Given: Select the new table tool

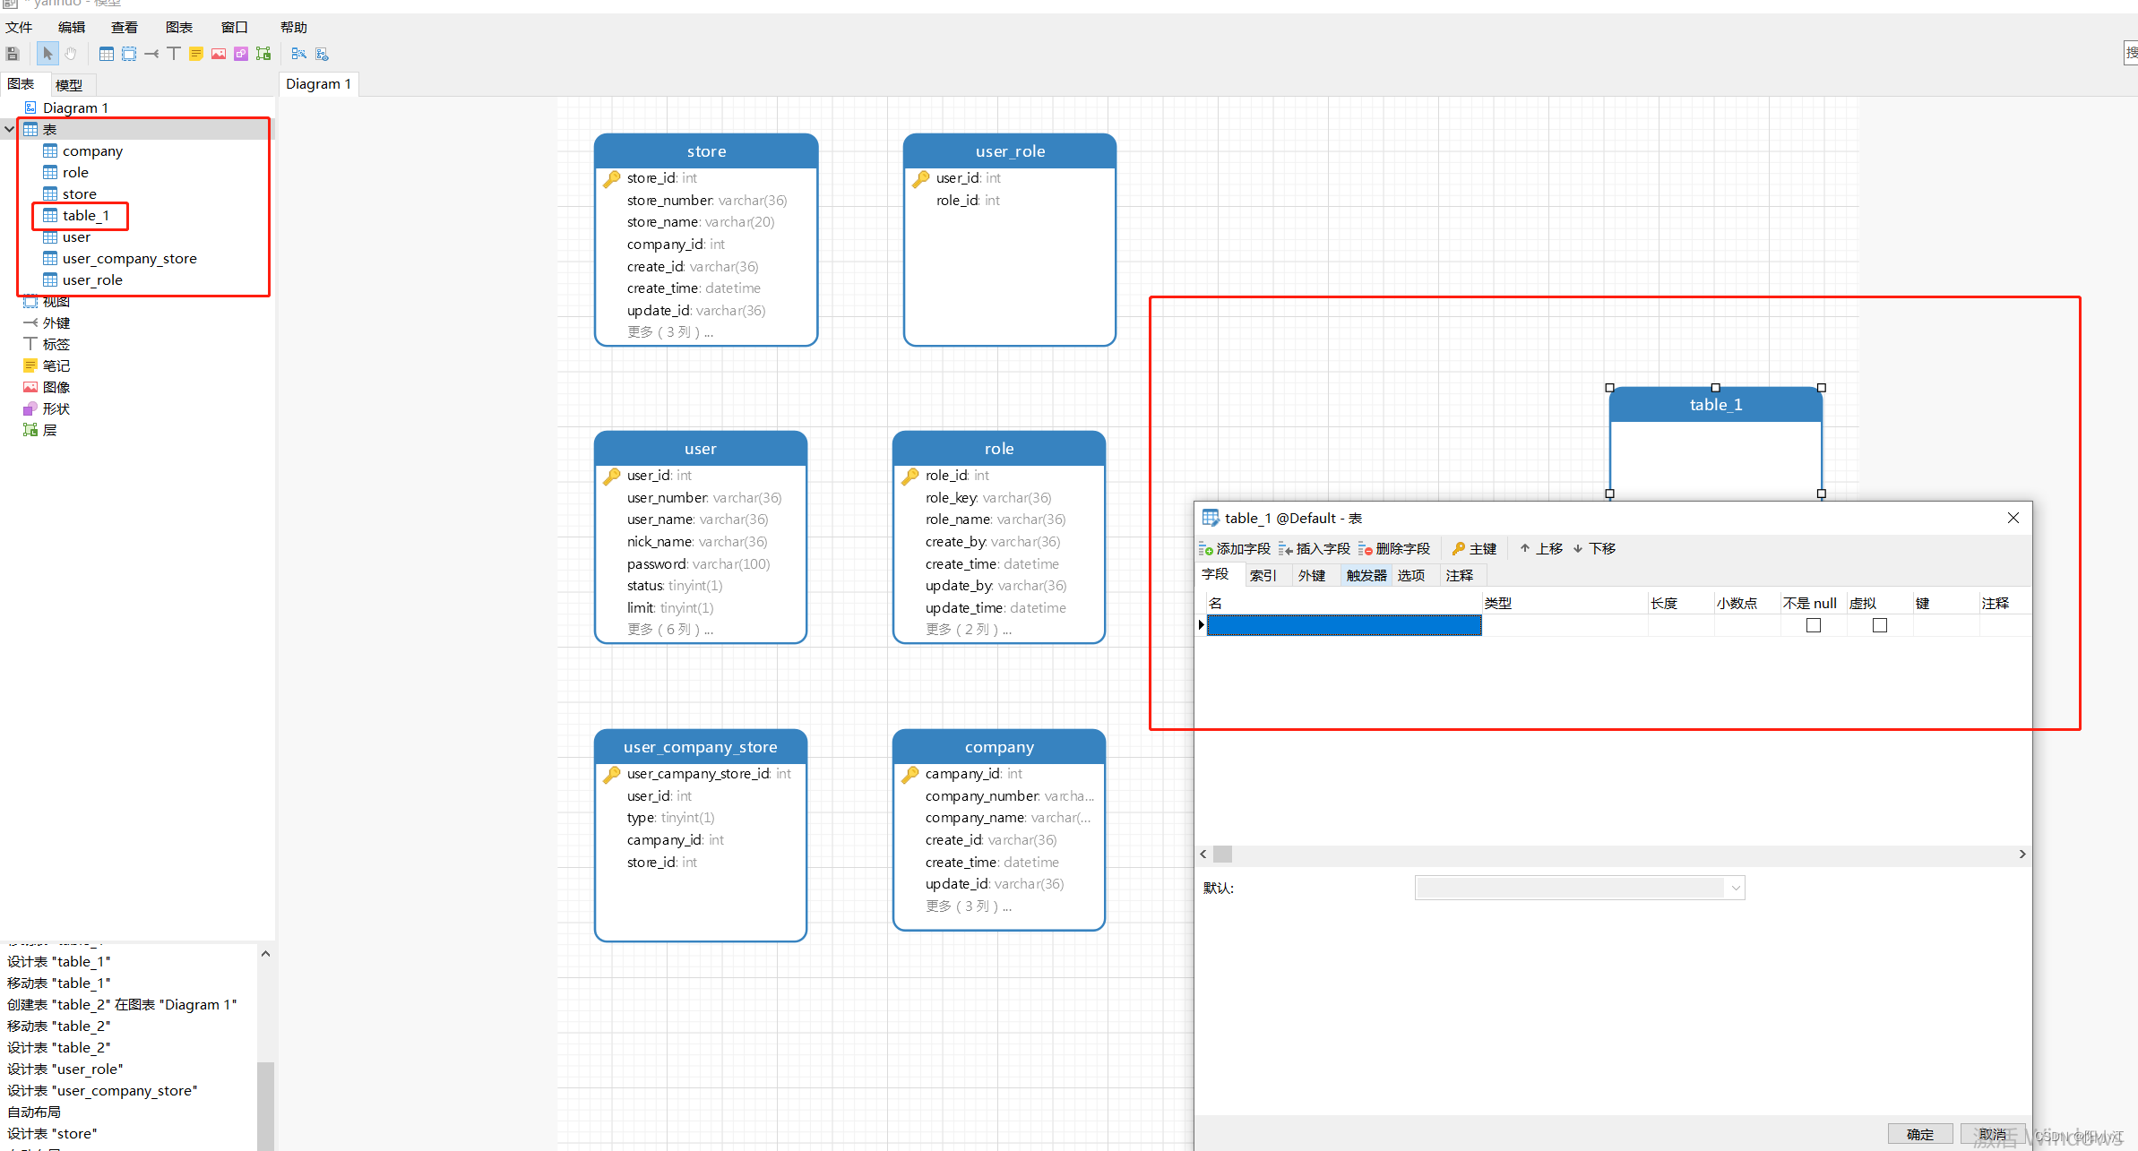Looking at the screenshot, I should 107,54.
